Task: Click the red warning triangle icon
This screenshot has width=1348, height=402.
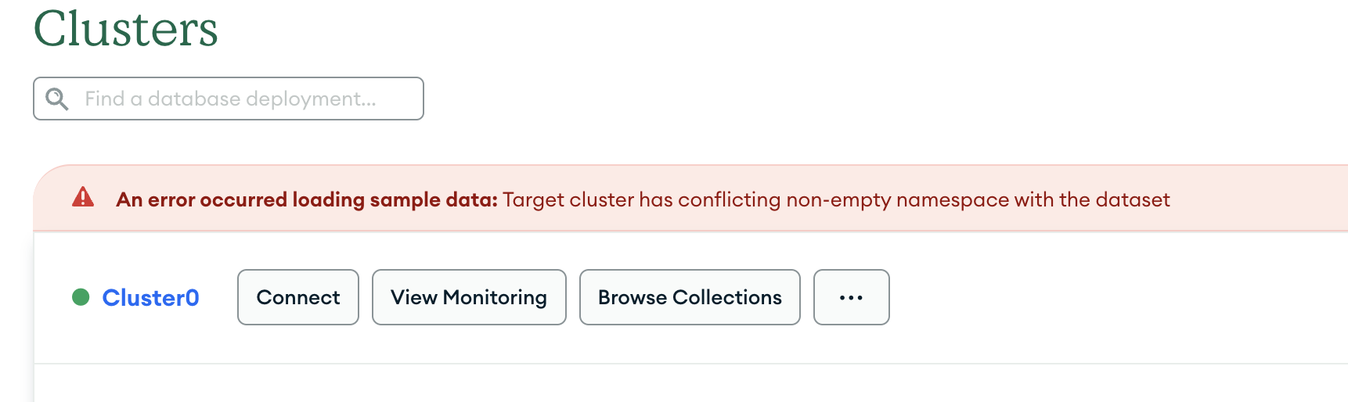Action: pyautogui.click(x=83, y=198)
